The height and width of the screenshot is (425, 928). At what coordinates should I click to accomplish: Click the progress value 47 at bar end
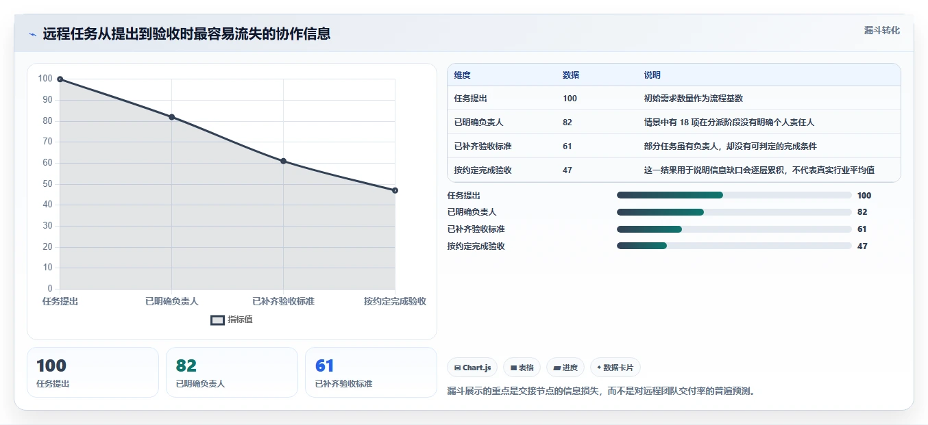pos(862,246)
